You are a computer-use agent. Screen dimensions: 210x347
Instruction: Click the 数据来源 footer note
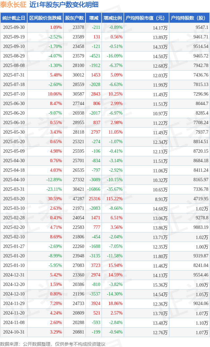52,344
